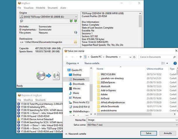Screen dimensions: 178x139
Task: Browse for destination file folder icon
Action: tap(75, 42)
